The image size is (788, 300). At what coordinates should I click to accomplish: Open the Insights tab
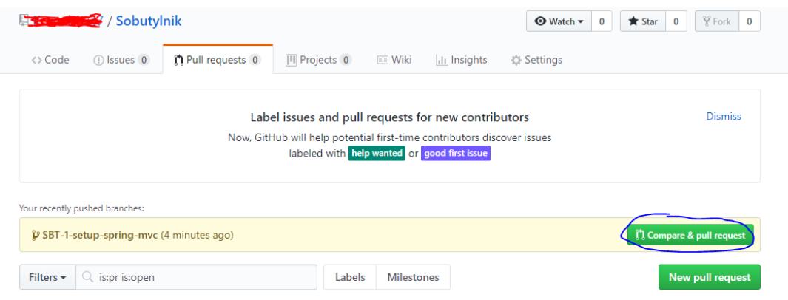pyautogui.click(x=462, y=60)
